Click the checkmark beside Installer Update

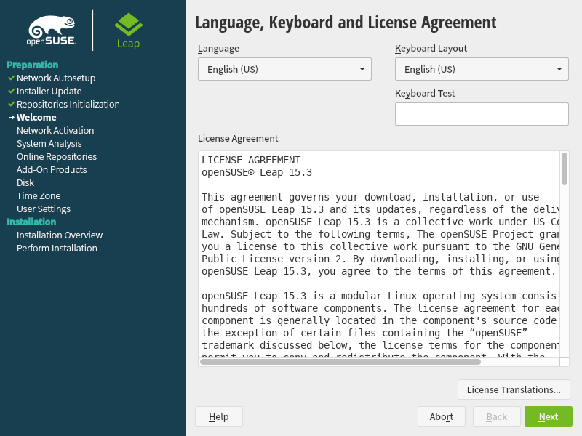click(10, 91)
